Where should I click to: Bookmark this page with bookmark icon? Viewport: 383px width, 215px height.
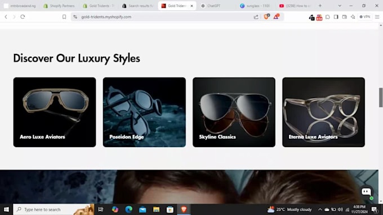[x=64, y=17]
